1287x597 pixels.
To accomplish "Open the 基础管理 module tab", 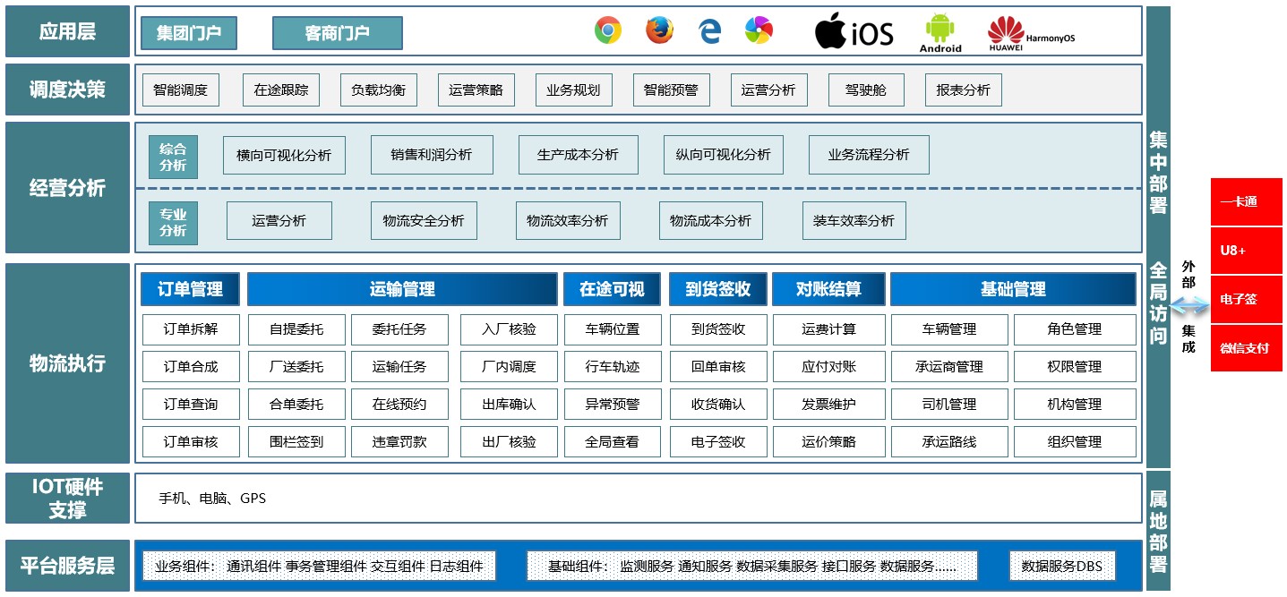I will coord(1012,288).
